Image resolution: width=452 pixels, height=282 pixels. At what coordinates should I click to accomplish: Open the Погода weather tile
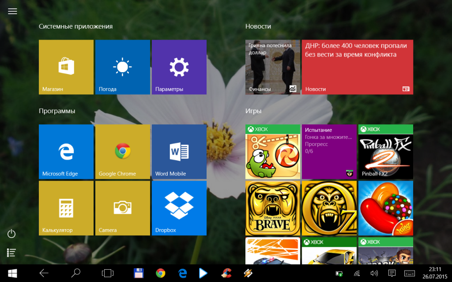pos(123,67)
